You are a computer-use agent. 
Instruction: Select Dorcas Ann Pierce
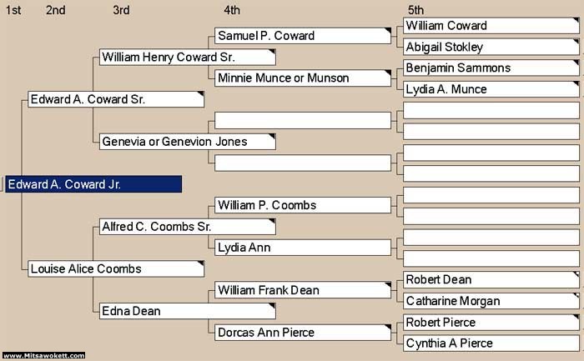[303, 333]
